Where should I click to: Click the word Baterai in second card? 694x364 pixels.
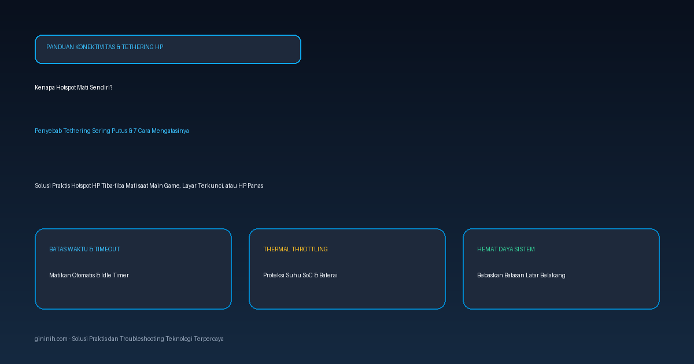pos(328,275)
